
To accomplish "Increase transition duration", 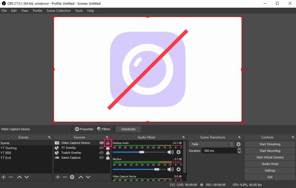I will [239, 149].
